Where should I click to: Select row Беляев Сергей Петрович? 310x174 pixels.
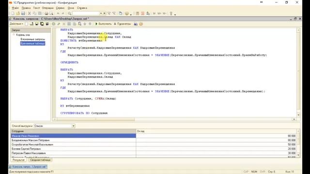(73, 149)
